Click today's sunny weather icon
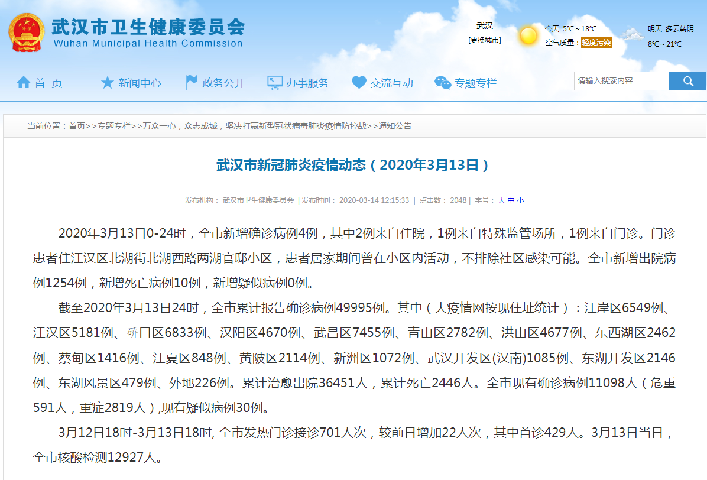This screenshot has height=480, width=707. 528,35
